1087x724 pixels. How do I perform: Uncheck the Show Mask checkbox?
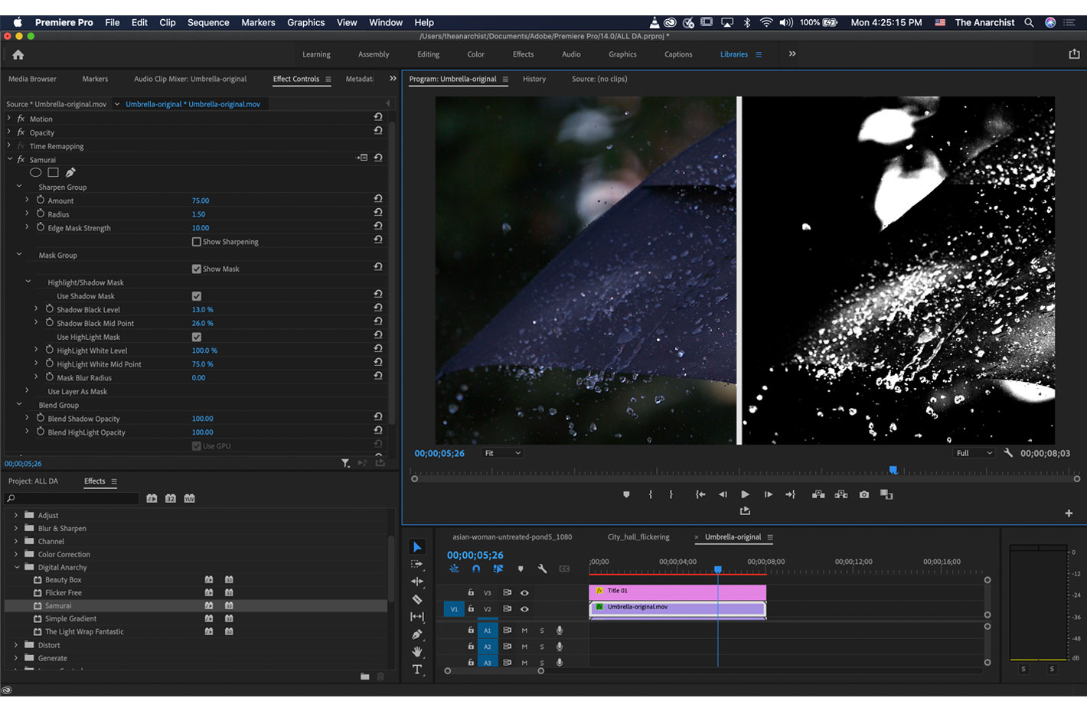(197, 269)
